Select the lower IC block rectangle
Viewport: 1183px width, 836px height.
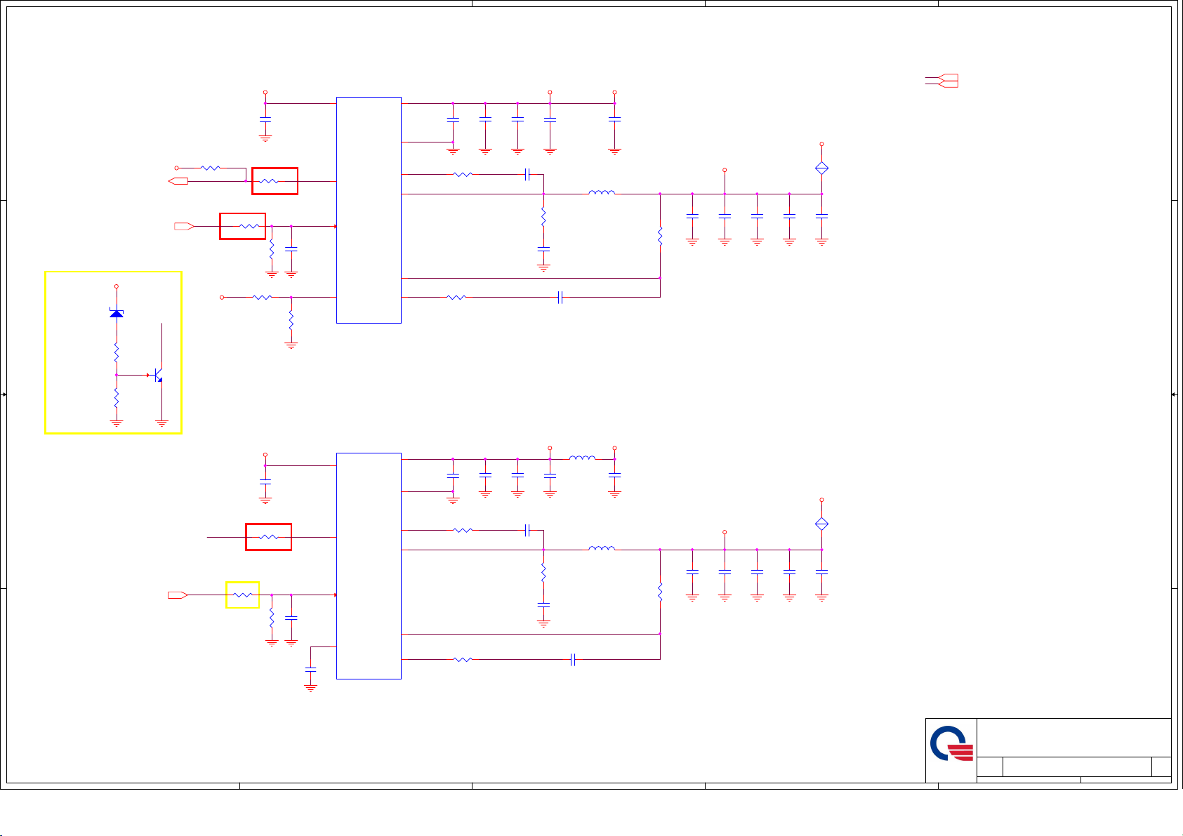[x=369, y=566]
